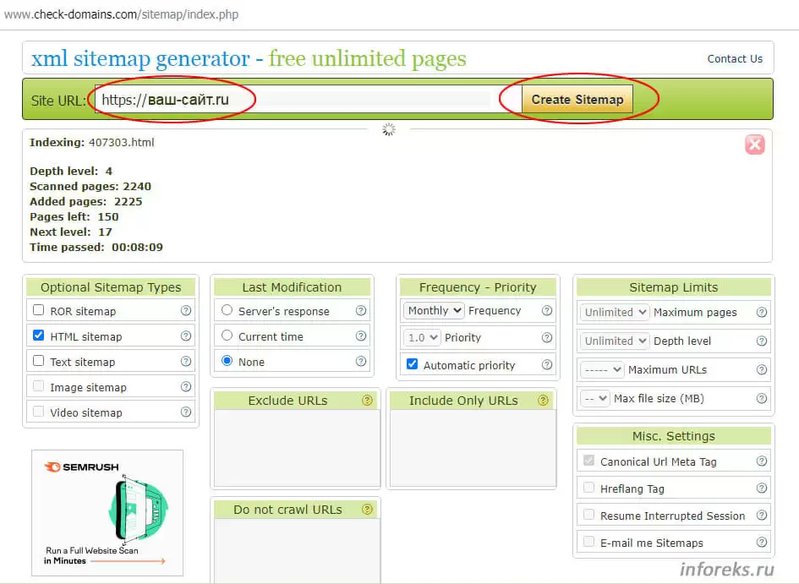799x584 pixels.
Task: Close indexing panel with red X icon
Action: coord(754,145)
